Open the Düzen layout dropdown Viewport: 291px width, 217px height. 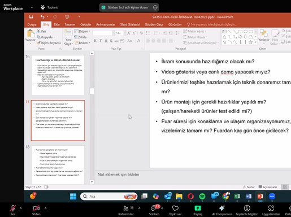(82, 31)
